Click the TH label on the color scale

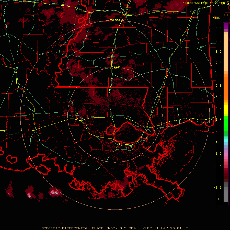click(220, 199)
